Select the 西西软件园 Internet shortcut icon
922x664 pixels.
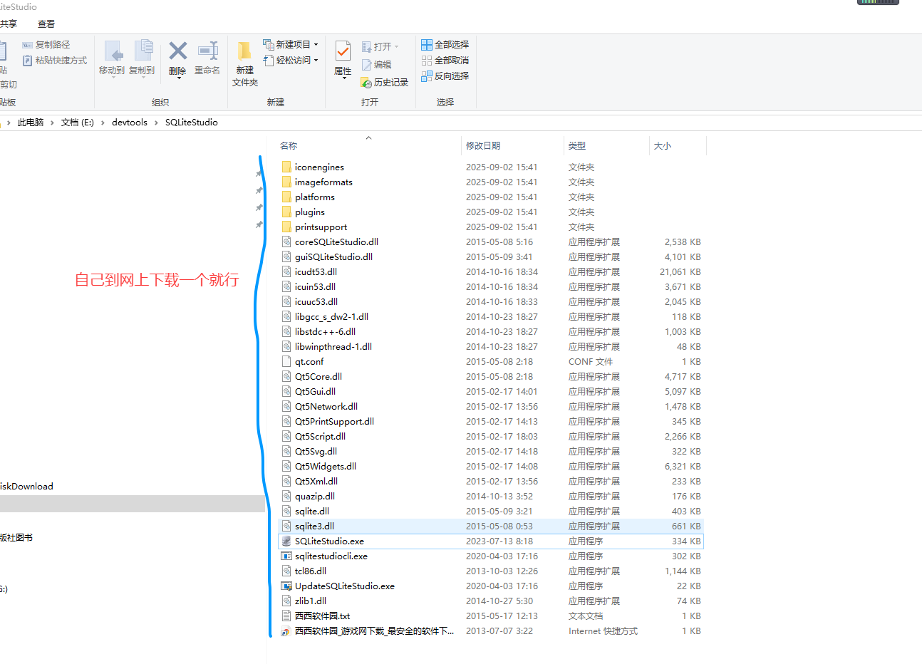point(286,631)
